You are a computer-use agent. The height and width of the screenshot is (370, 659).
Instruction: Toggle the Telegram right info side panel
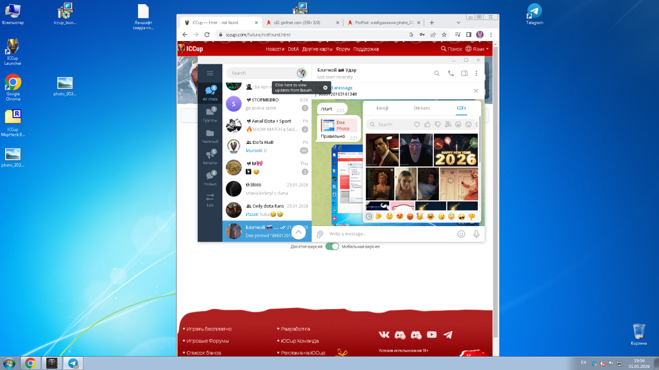464,73
